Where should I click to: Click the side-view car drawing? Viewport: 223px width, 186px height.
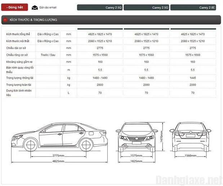59,137
